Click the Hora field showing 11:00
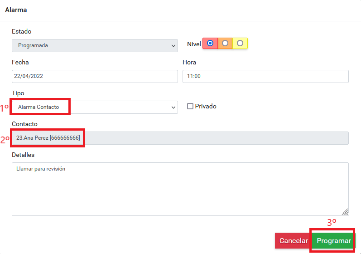This screenshot has height=254, width=361. (x=265, y=76)
